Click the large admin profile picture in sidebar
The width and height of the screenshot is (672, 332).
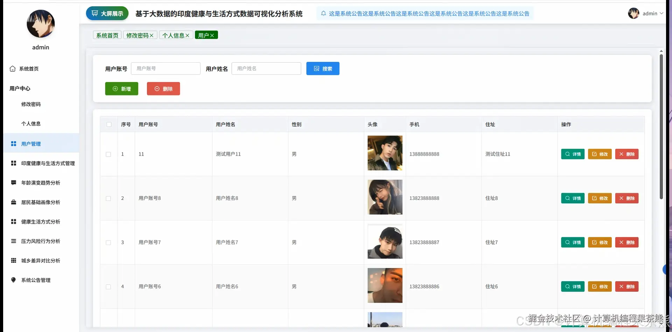click(41, 24)
